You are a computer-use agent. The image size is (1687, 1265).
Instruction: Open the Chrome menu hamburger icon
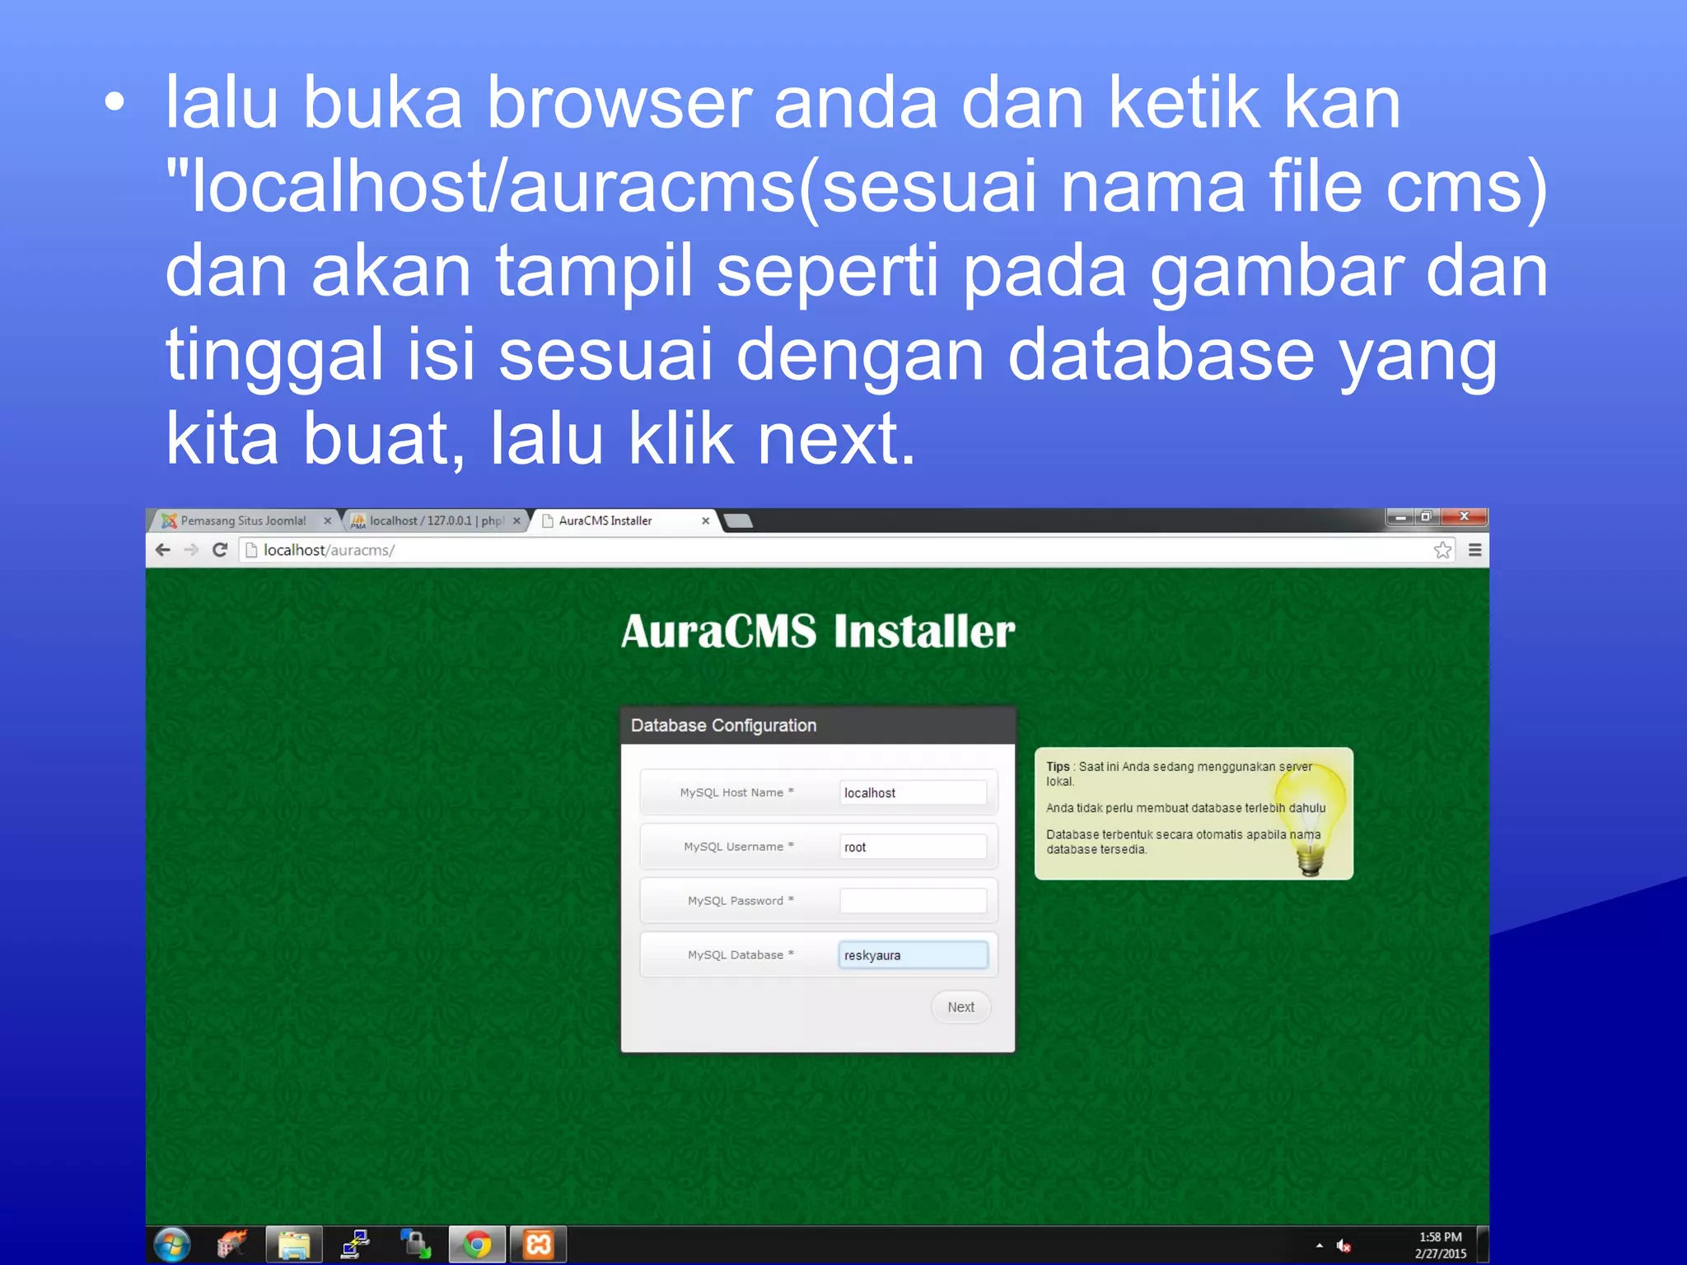(1474, 550)
